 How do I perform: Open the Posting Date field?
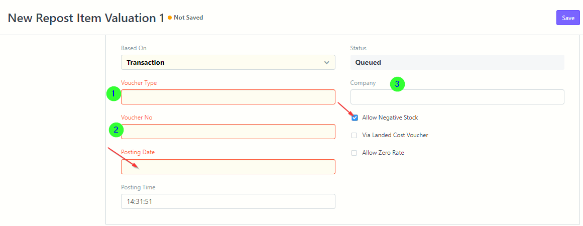[x=228, y=167]
